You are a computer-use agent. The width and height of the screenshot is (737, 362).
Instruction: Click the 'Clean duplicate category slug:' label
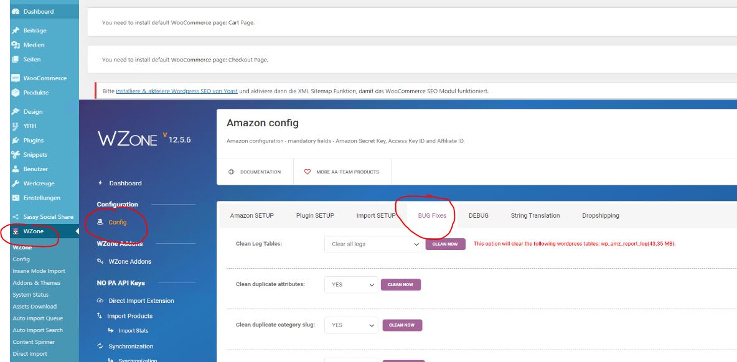[275, 325]
